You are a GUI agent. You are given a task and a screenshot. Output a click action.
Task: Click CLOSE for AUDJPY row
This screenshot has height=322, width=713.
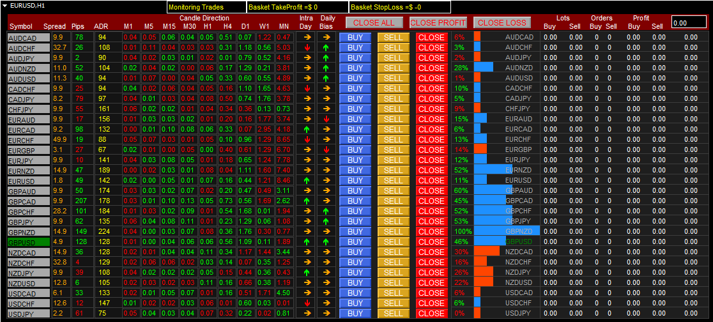point(431,57)
